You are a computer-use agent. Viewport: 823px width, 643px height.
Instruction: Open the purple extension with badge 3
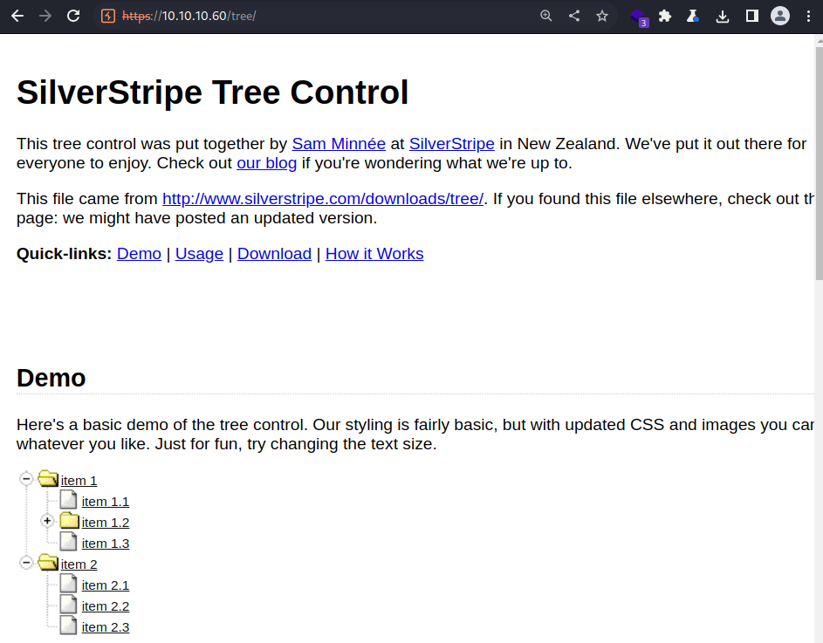click(639, 17)
